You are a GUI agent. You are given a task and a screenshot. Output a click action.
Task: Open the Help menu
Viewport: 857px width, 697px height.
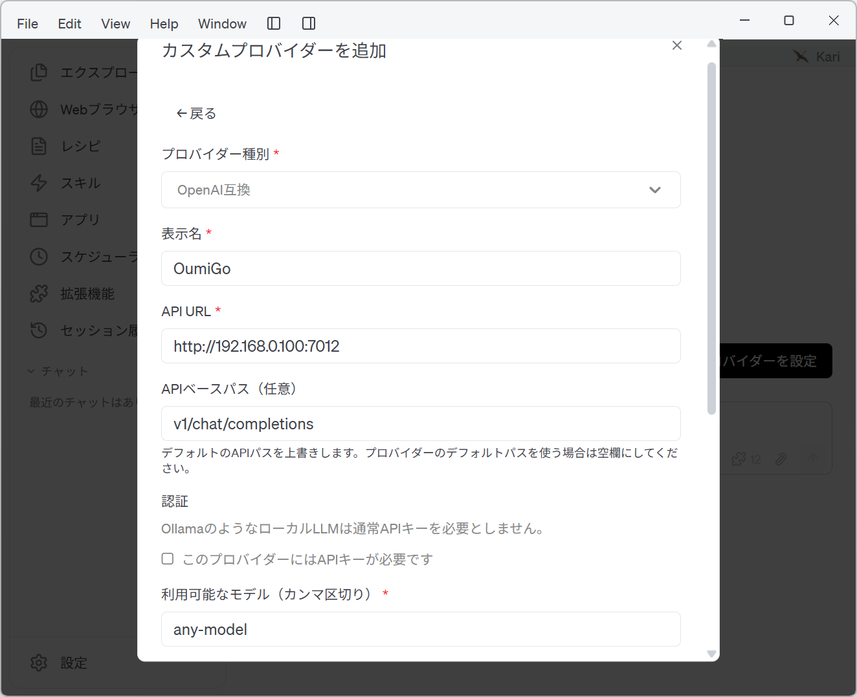point(164,24)
